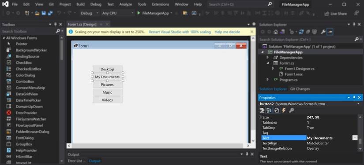Select DataGridView in the Toolbox
The image size is (364, 165).
tap(27, 94)
